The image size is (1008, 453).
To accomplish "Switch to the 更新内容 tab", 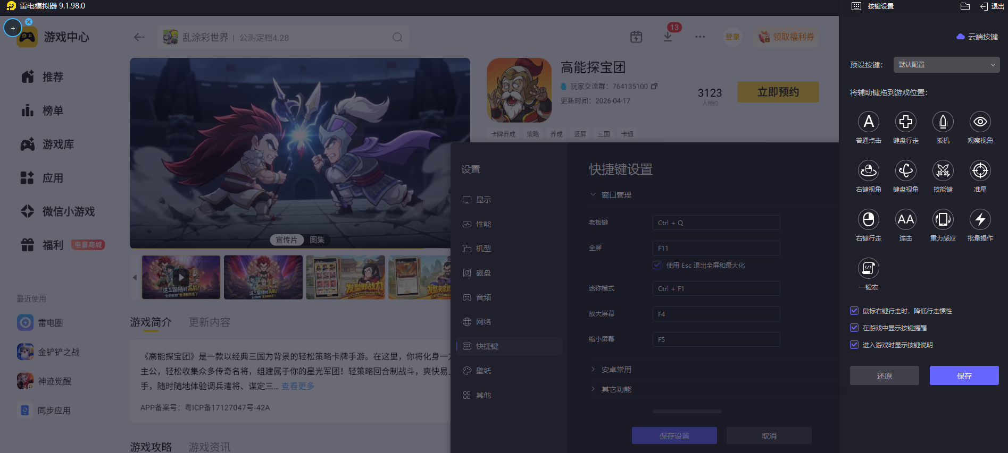I will point(210,322).
